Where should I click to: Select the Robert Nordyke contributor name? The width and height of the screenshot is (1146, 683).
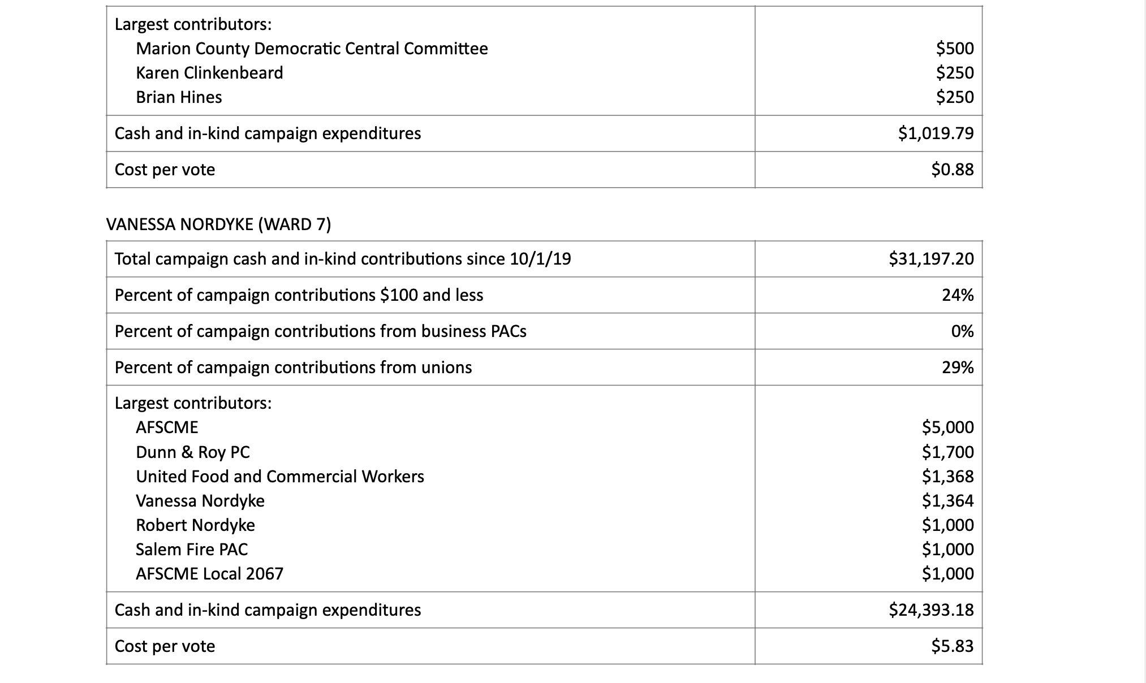pos(195,525)
